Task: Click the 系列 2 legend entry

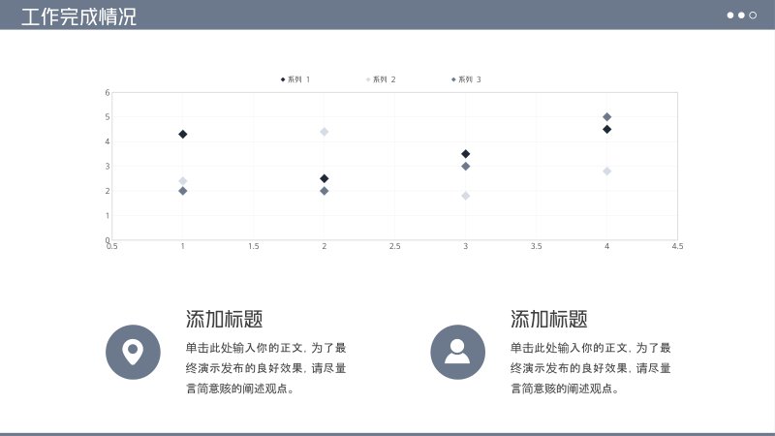Action: (x=381, y=79)
